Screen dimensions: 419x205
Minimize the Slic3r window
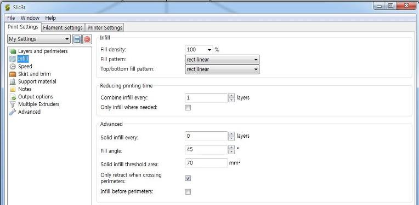[x=379, y=5]
